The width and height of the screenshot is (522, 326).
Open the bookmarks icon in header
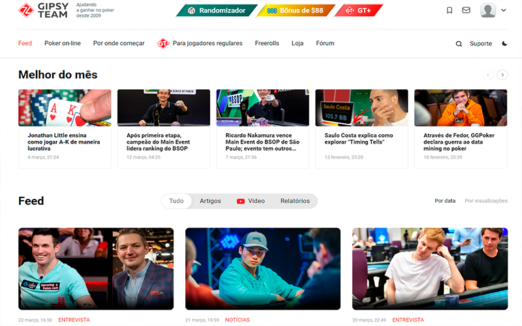(x=450, y=10)
